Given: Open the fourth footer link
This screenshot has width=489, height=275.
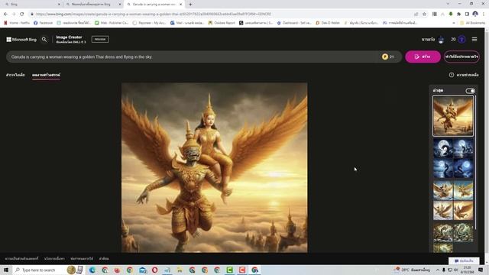Looking at the screenshot, I should (x=104, y=258).
